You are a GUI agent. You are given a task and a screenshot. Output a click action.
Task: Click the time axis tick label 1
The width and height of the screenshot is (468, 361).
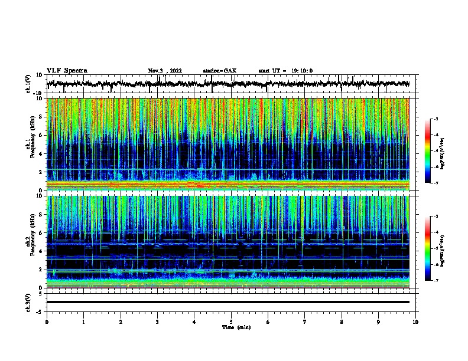click(x=83, y=322)
